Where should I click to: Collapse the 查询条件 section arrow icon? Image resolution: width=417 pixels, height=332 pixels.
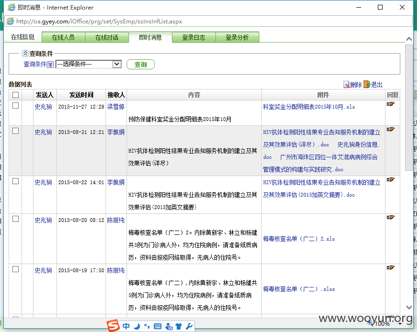click(25, 53)
